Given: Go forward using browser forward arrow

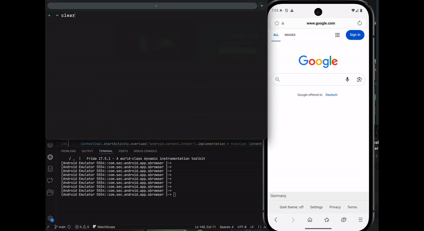Looking at the screenshot, I should [293, 220].
